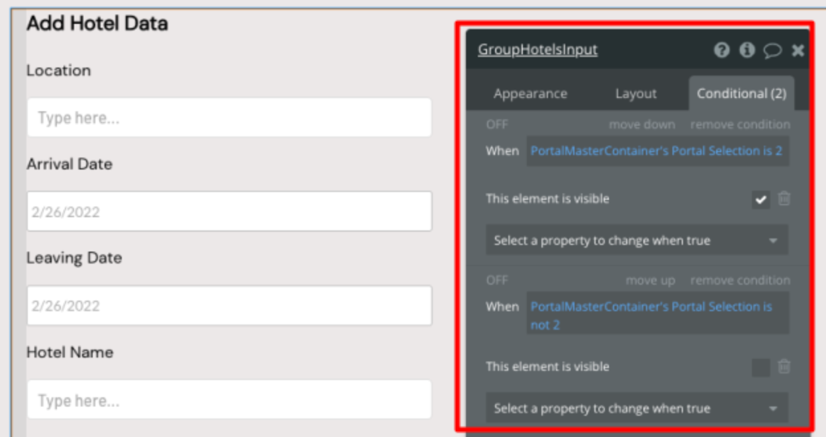826x437 pixels.
Task: Switch to the Appearance tab
Action: coord(530,94)
